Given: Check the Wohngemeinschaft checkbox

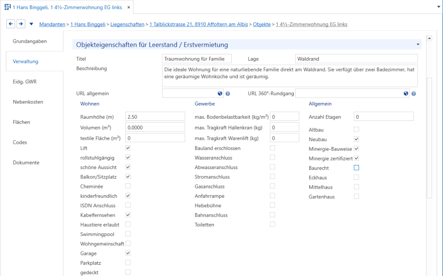Looking at the screenshot, I should pos(128,244).
